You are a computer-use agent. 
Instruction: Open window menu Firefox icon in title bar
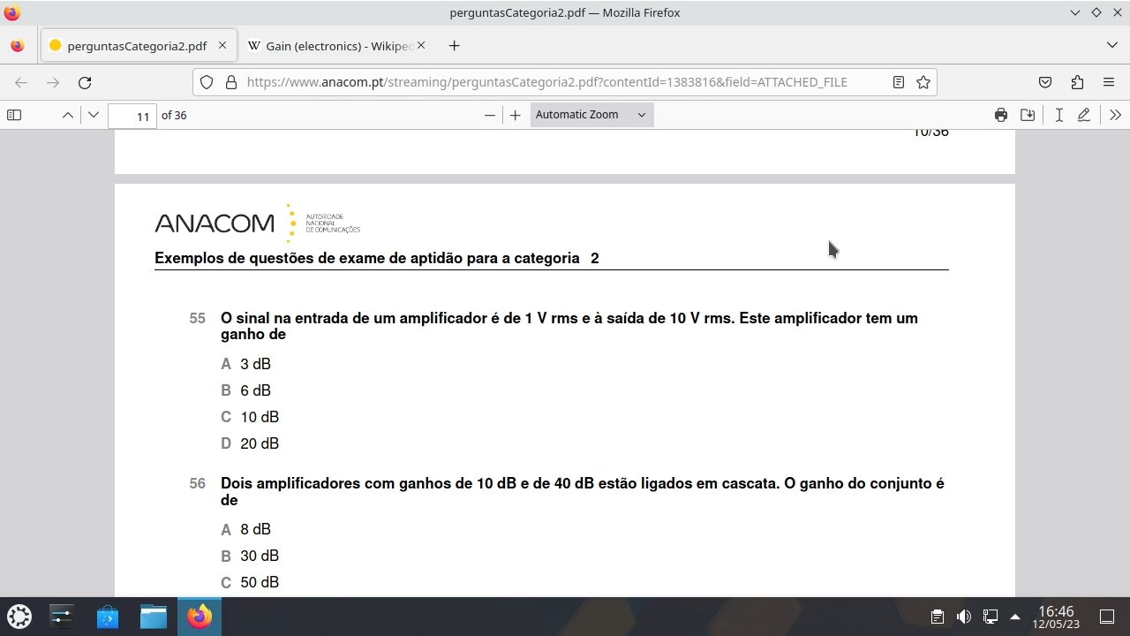point(11,12)
